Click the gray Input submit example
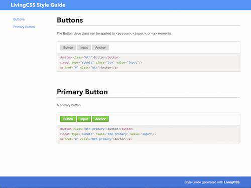This screenshot has width=251, height=188. pos(84,48)
